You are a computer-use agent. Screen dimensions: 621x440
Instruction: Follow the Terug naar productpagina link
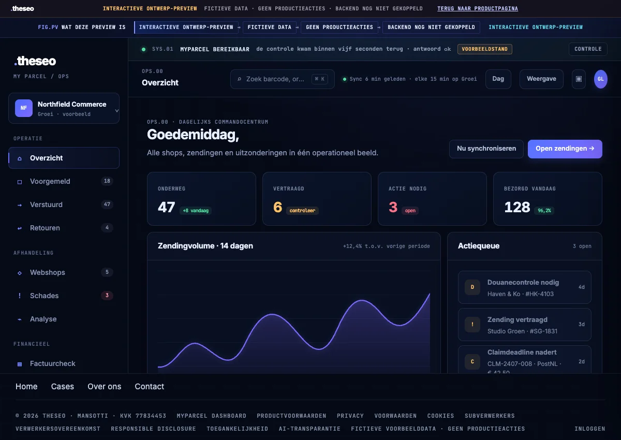click(478, 9)
